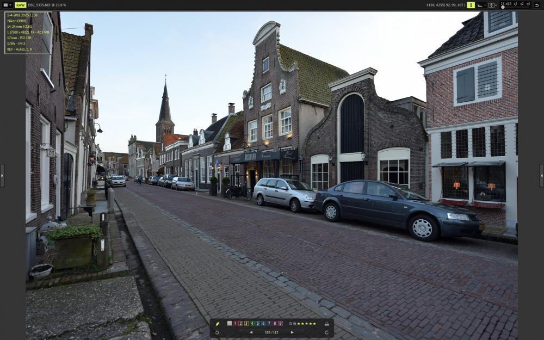Click the 0EV - Auto1, 0, 0 line

(19, 50)
